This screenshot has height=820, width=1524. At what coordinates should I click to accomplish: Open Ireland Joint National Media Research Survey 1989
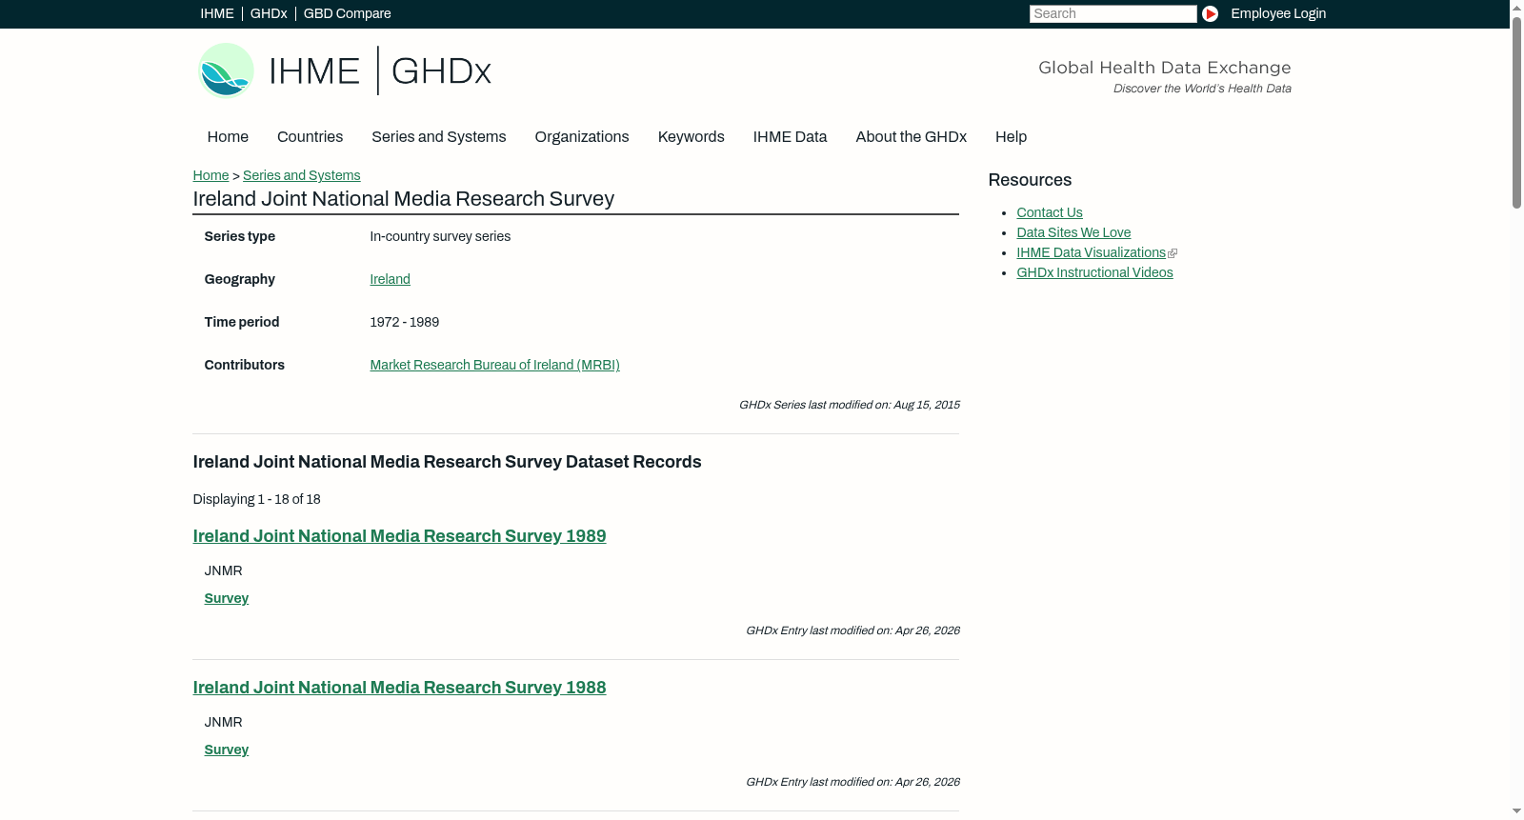[x=399, y=536]
